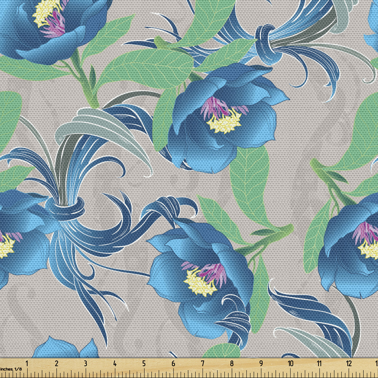Click the number 5 on the ruler

click(144, 363)
